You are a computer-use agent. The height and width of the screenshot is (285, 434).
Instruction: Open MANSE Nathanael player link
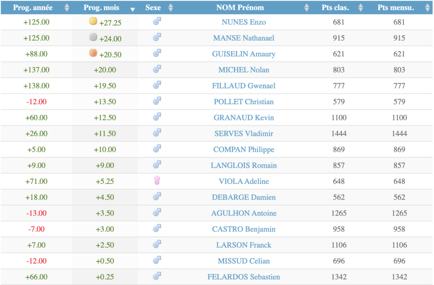[244, 38]
